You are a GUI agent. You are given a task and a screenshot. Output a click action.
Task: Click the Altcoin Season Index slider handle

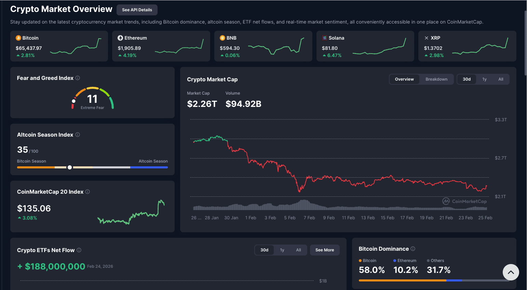coord(70,167)
